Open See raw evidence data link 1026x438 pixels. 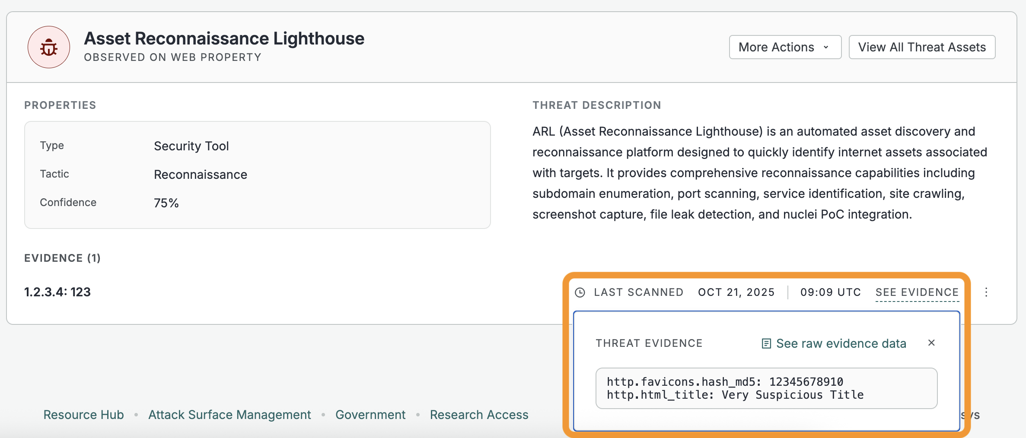tap(841, 344)
